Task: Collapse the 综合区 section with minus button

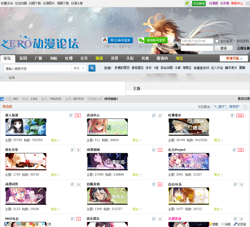Action: 245,107
